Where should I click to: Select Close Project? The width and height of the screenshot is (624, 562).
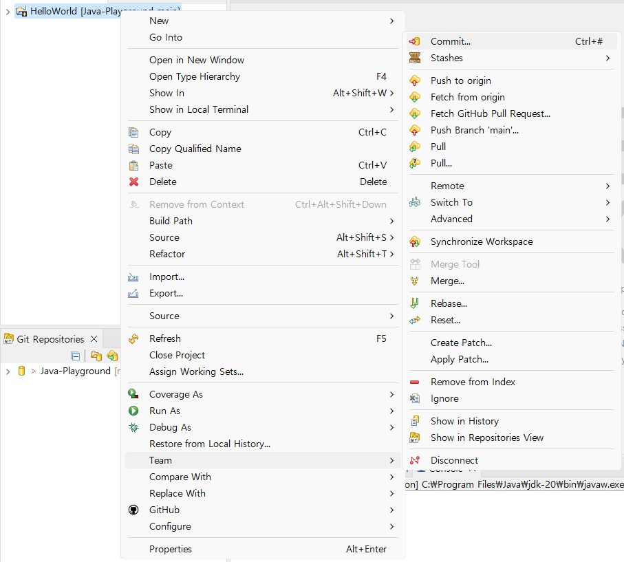click(x=263, y=355)
